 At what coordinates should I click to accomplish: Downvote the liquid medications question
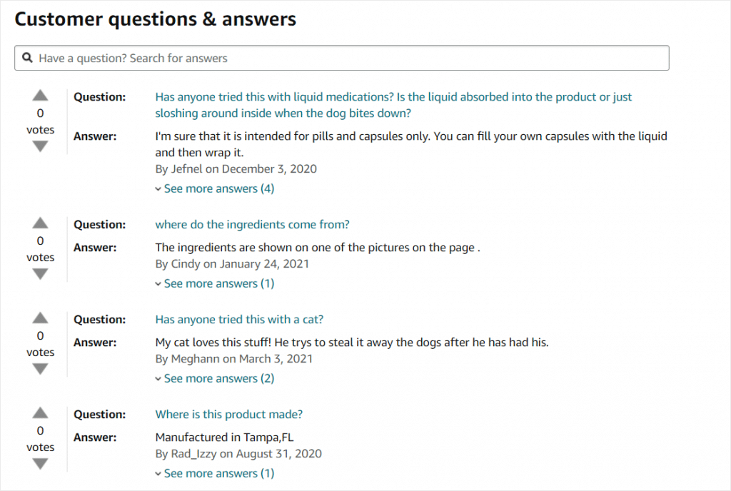coord(41,146)
